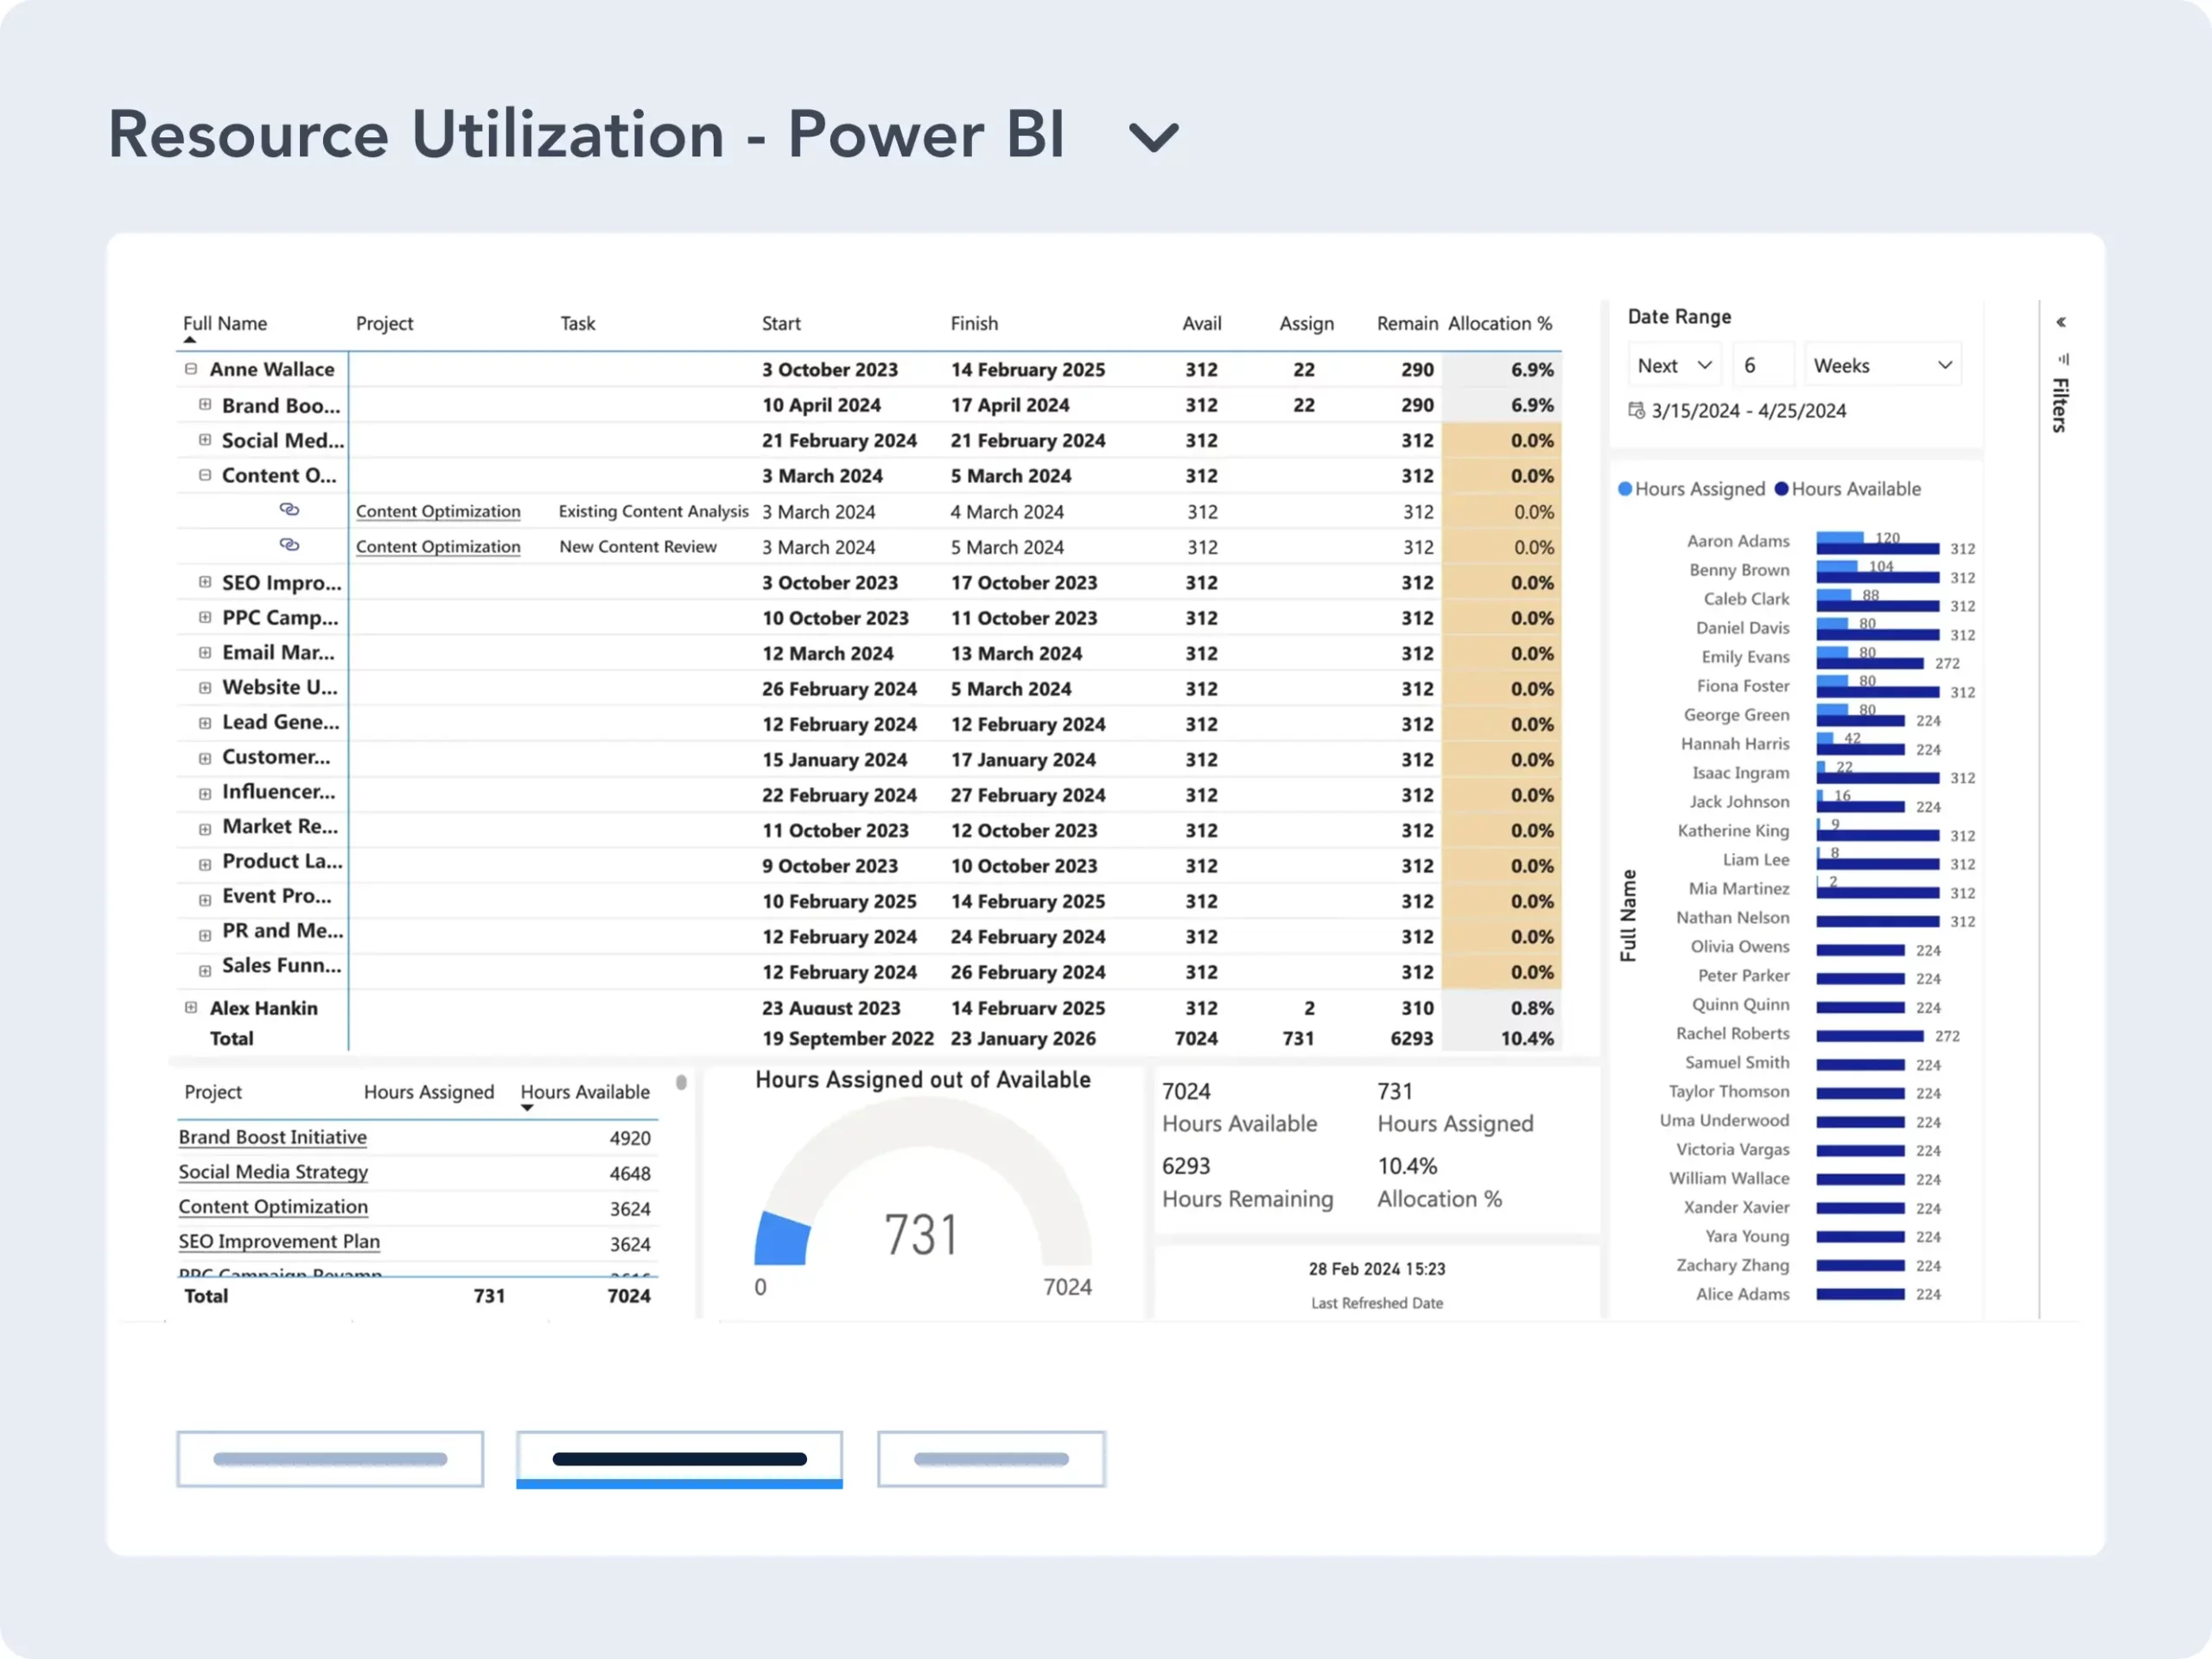
Task: Click link icon beside New Content Review row
Action: [x=289, y=545]
